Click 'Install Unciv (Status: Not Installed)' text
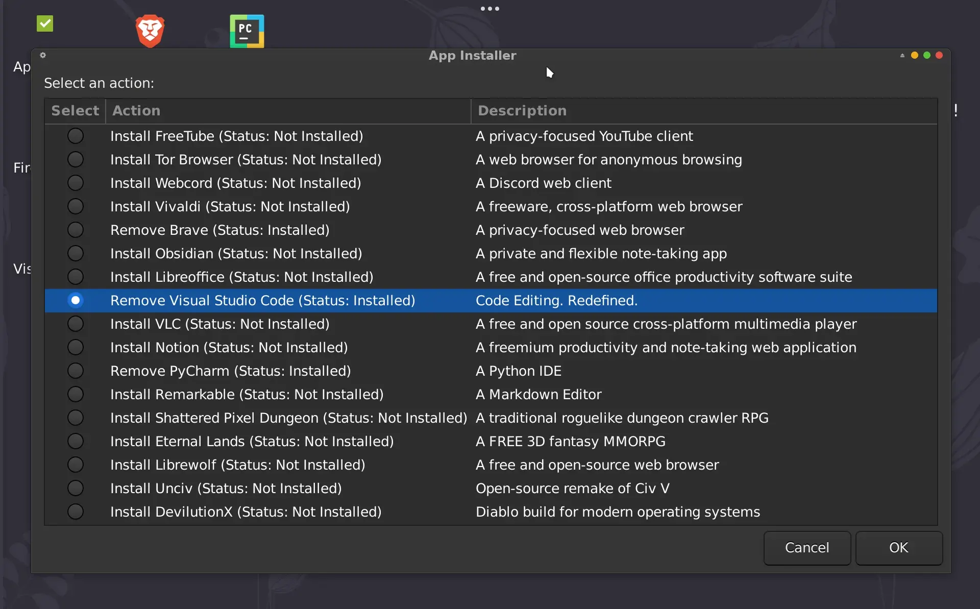The height and width of the screenshot is (609, 980). 226,489
